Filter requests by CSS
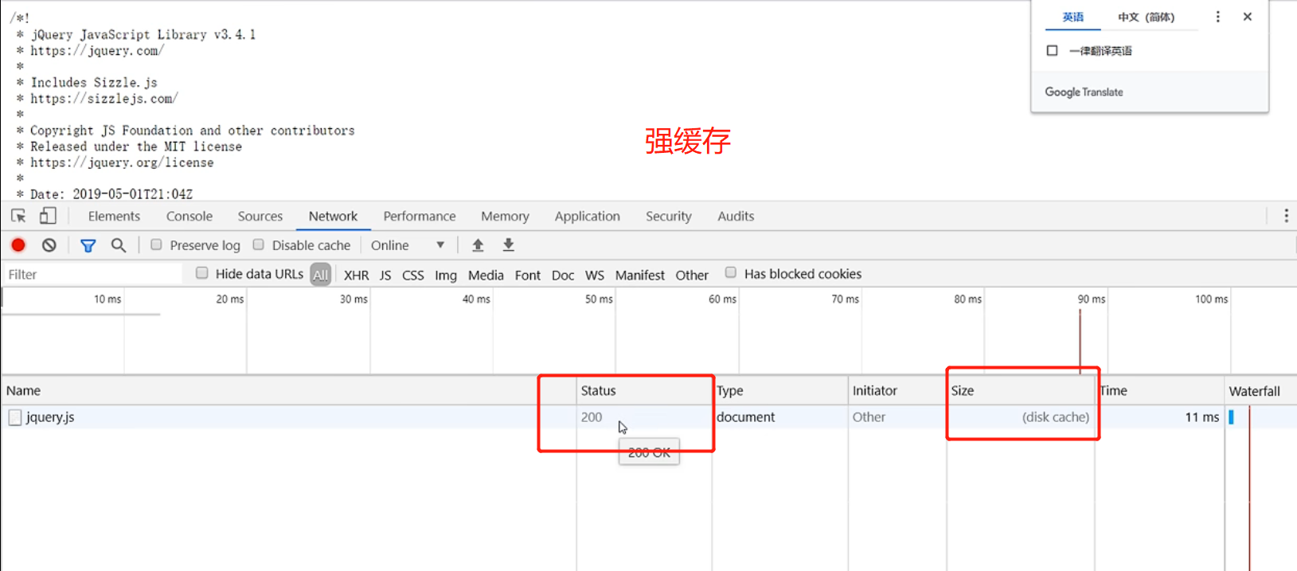1297x571 pixels. 412,275
